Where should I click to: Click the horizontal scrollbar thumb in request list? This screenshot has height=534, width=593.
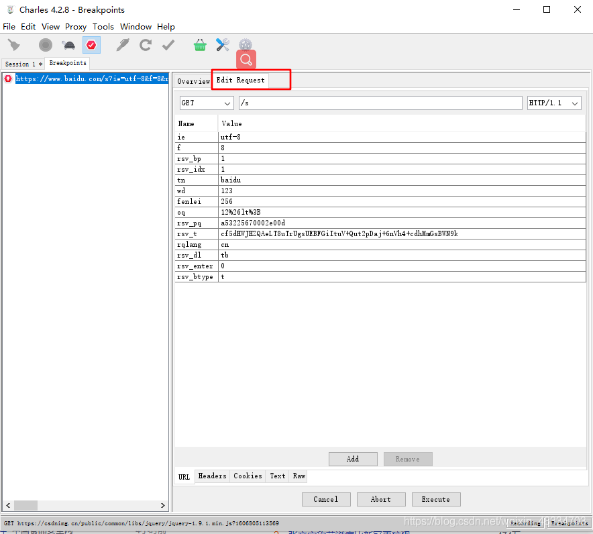(x=25, y=505)
